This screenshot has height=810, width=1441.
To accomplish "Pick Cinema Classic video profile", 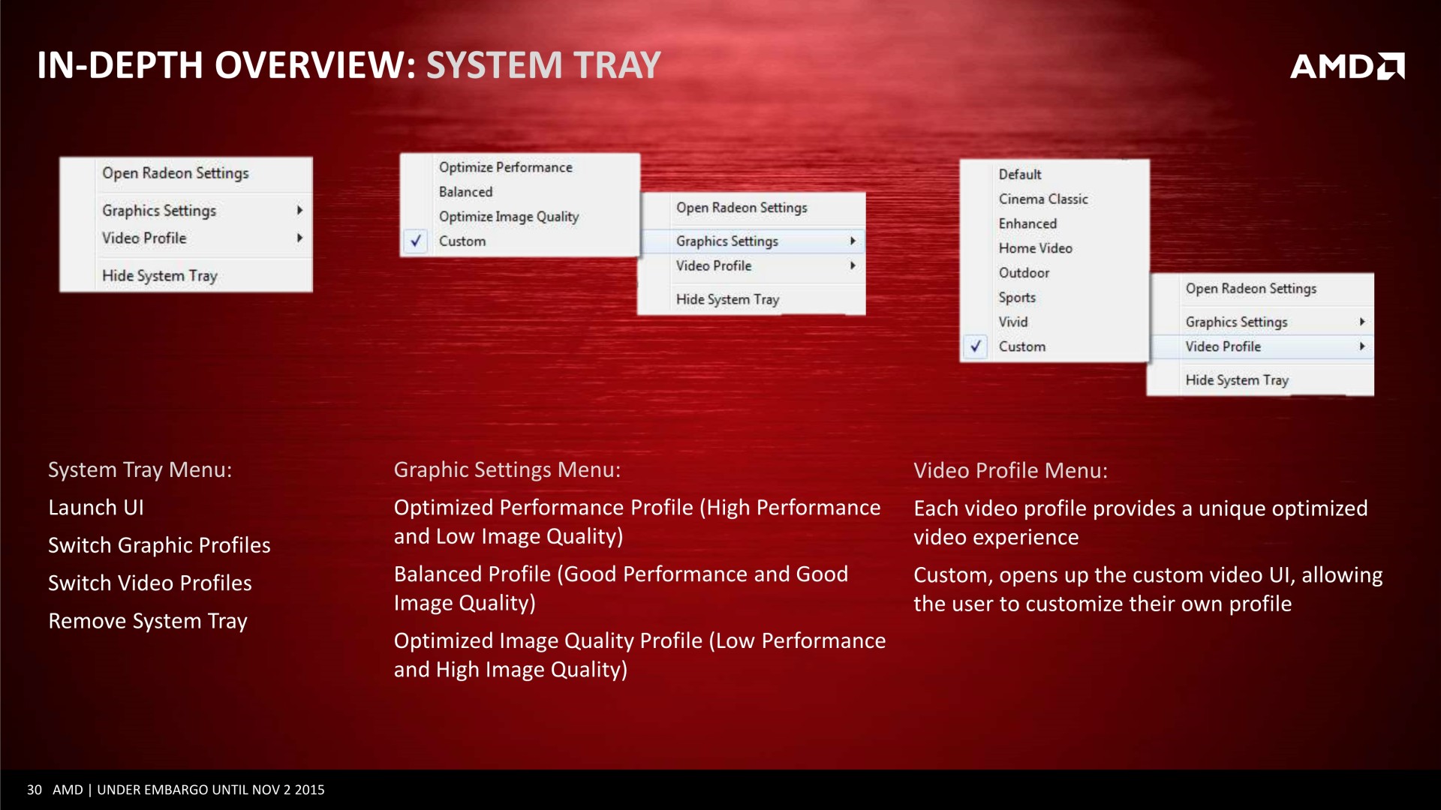I will tap(1042, 199).
